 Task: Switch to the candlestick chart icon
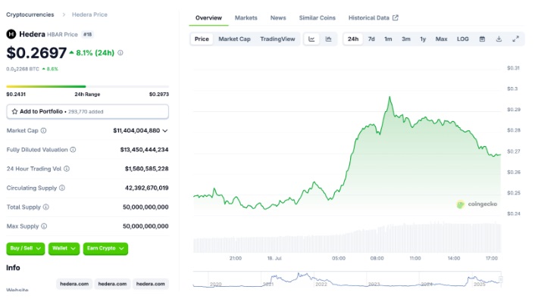(329, 39)
